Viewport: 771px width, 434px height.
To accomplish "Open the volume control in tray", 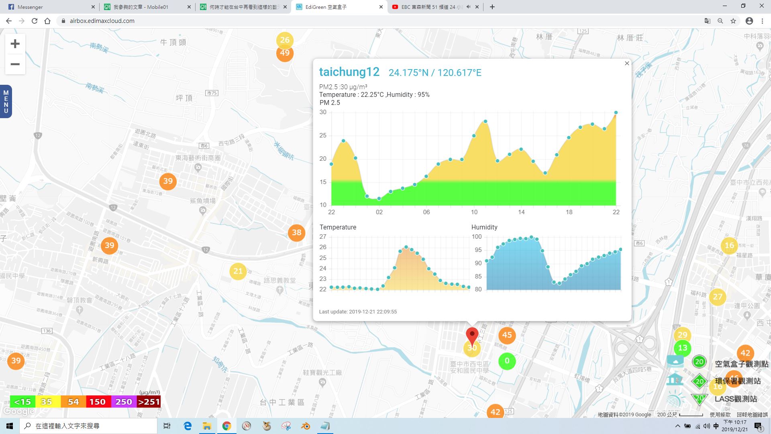I will pyautogui.click(x=706, y=426).
